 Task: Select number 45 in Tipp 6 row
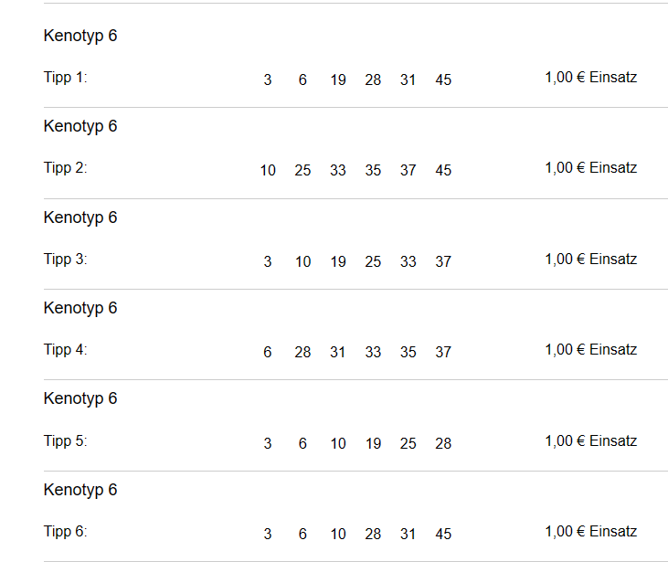coord(443,534)
